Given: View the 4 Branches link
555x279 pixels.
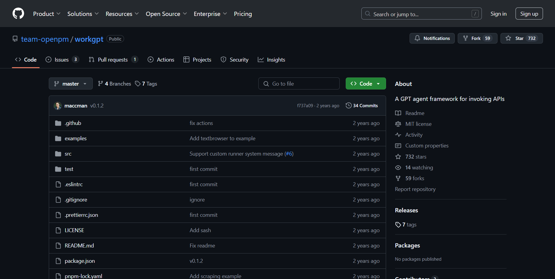Looking at the screenshot, I should click(114, 84).
